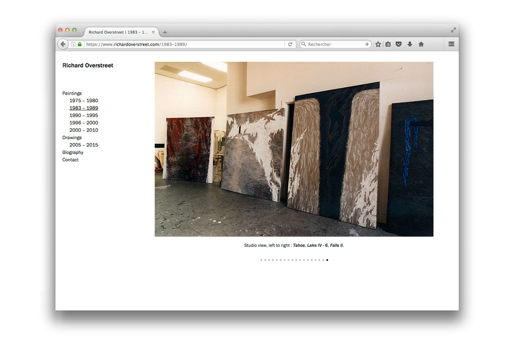Click the page reload icon
Viewport: 509px width, 339px height.
[290, 44]
